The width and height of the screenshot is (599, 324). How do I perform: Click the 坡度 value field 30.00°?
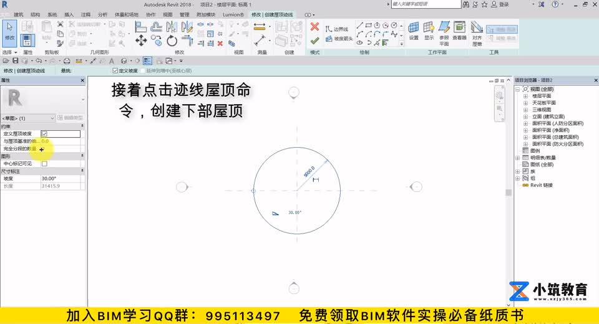61,179
